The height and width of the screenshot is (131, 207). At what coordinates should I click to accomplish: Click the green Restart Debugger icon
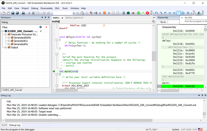point(138,13)
